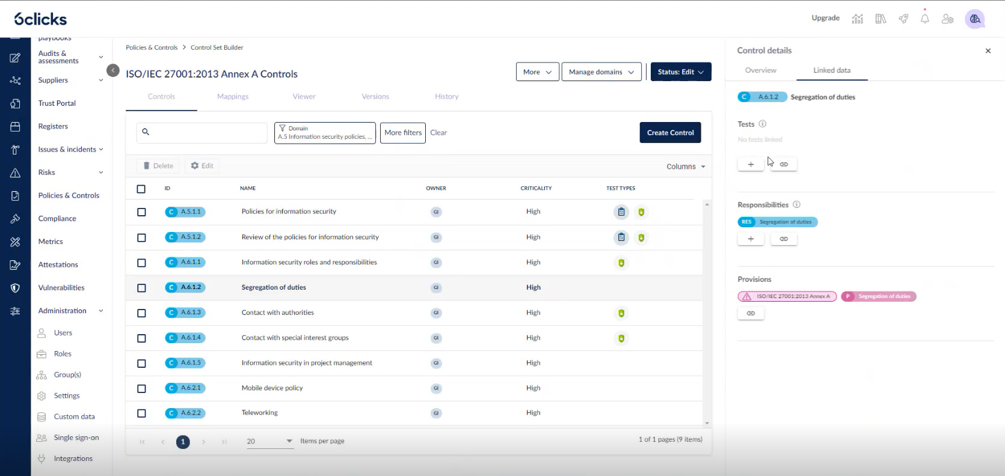Select checkbox for Teleworking control
The width and height of the screenshot is (1005, 476).
141,413
